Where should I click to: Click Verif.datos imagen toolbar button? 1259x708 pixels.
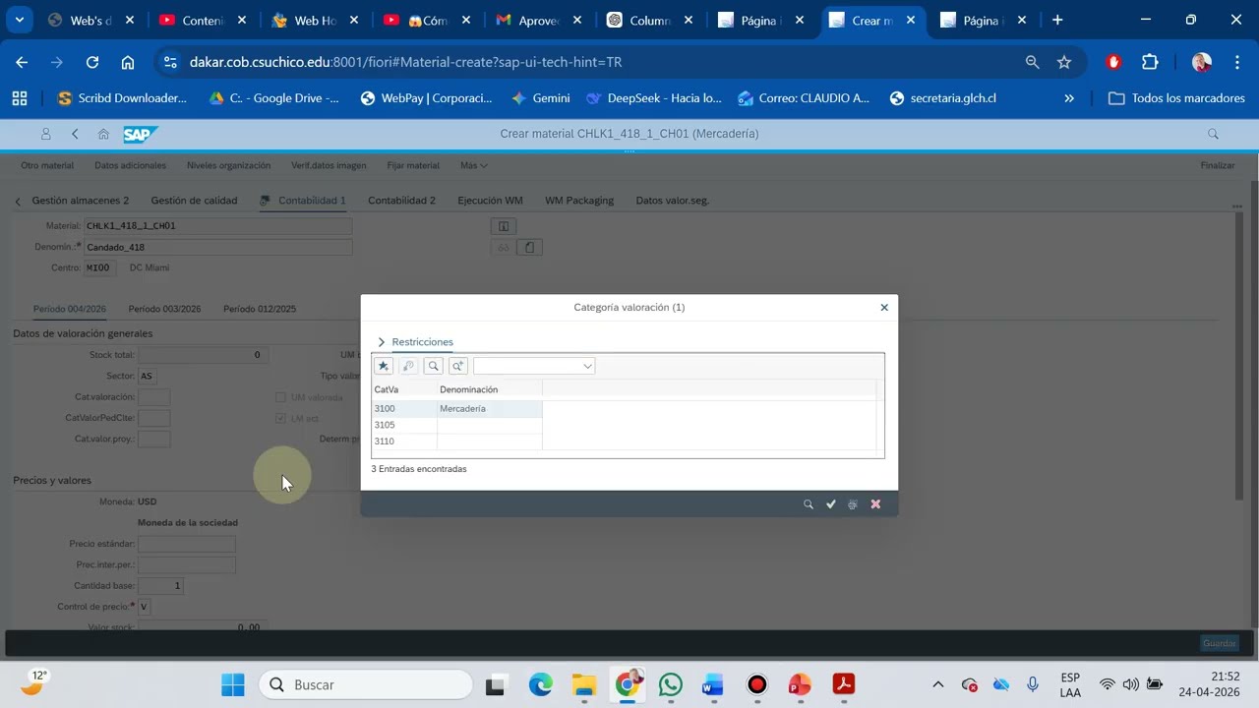(329, 165)
